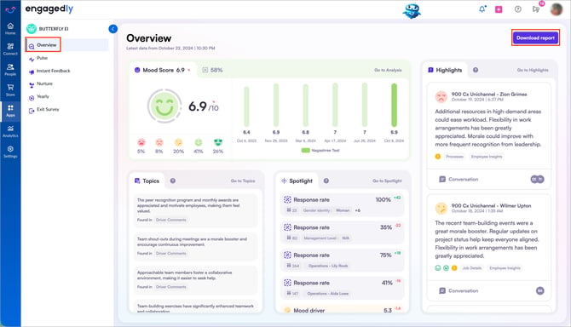
Task: Open the peer recognition program topic
Action: (x=196, y=210)
